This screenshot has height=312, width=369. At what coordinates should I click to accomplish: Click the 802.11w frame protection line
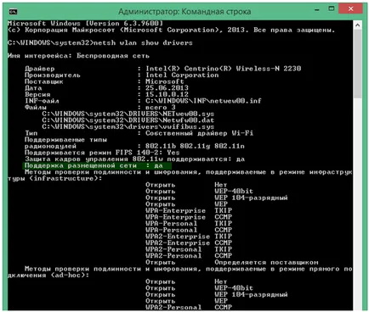tap(134, 159)
